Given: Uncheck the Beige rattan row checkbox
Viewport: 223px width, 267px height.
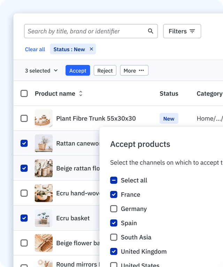Looking at the screenshot, I should pos(24,168).
